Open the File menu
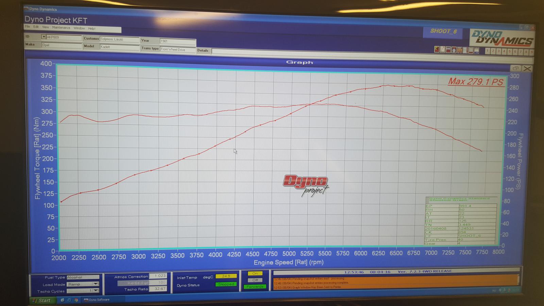544x306 pixels. pyautogui.click(x=27, y=27)
